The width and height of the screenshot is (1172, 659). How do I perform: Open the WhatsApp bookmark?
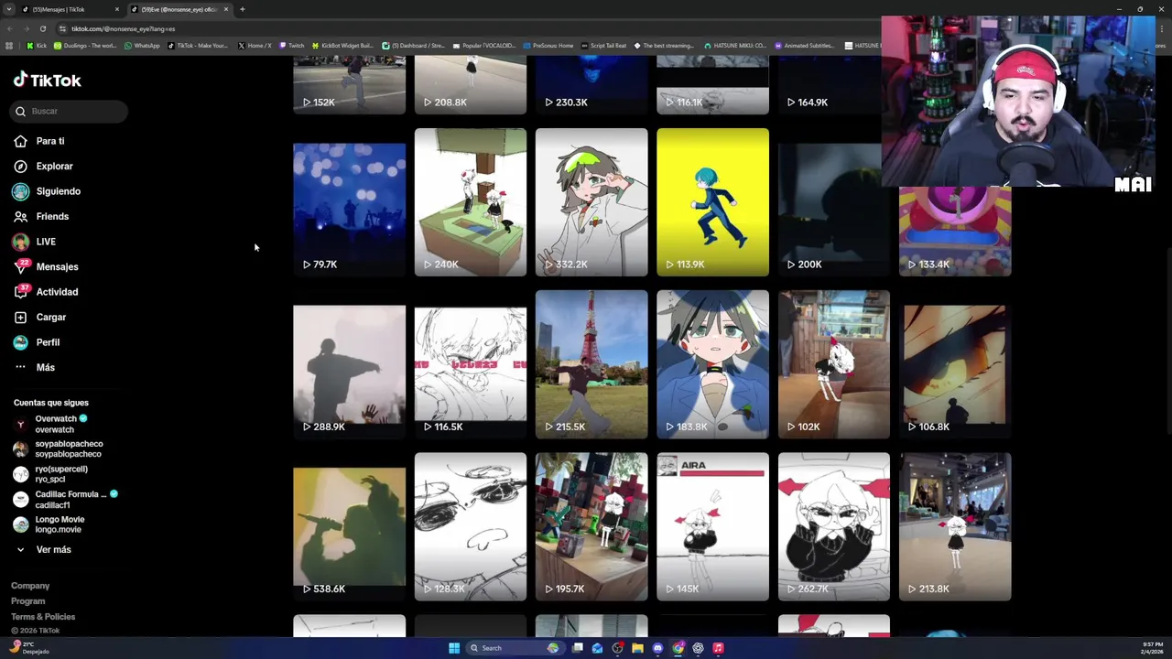[x=142, y=45]
